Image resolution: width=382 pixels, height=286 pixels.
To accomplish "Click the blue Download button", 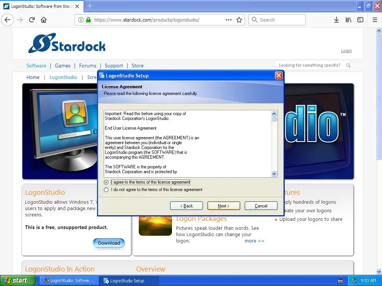I will point(109,243).
